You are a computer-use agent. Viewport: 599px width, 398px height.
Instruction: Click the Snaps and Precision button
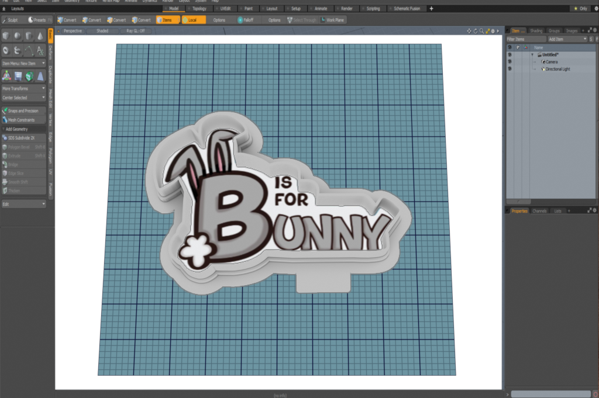(x=23, y=110)
